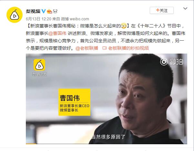Click the yellow 曹国伟 name card overlay
Image resolution: width=194 pixels, height=151 pixels.
tap(74, 102)
